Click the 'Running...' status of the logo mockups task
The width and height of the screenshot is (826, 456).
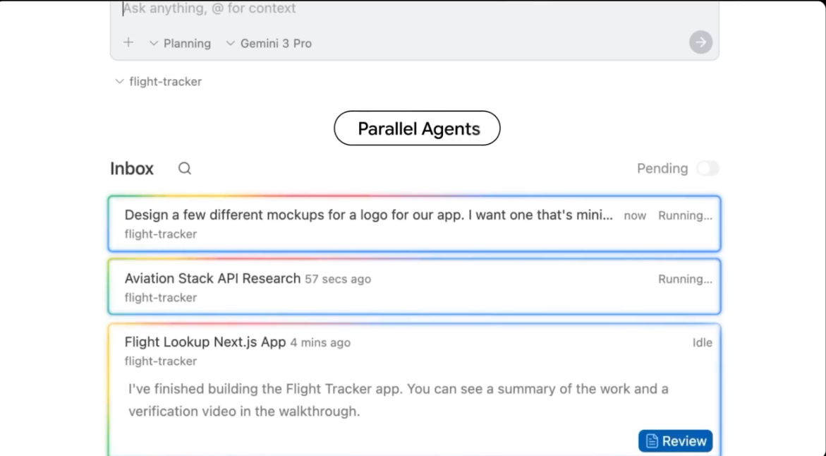click(x=685, y=215)
